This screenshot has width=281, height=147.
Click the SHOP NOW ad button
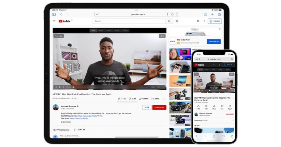214,41
